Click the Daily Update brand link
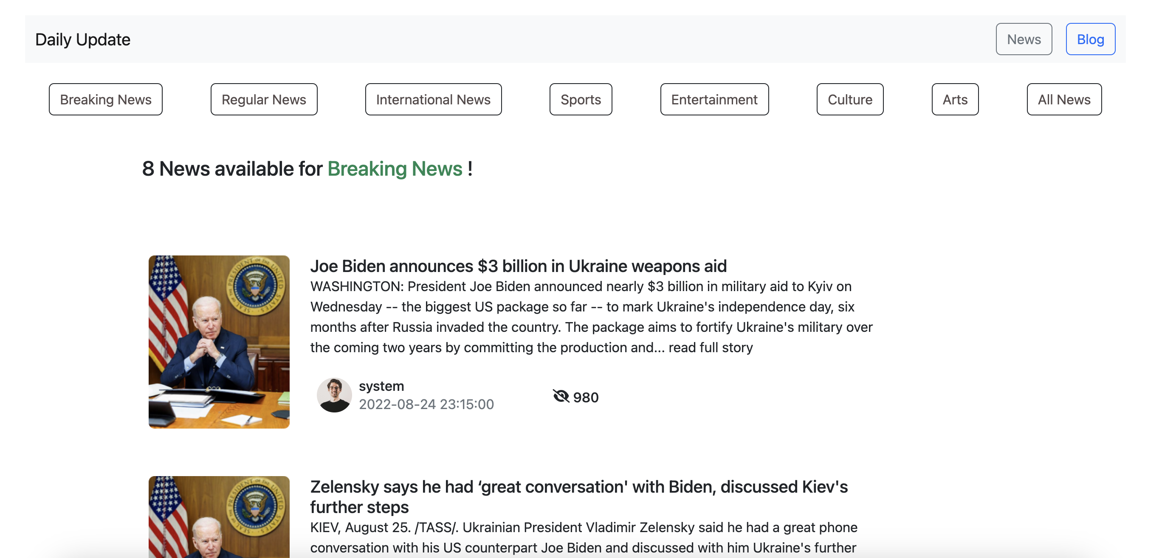 [83, 40]
